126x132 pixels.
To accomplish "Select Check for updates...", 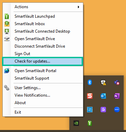I will pyautogui.click(x=43, y=61).
